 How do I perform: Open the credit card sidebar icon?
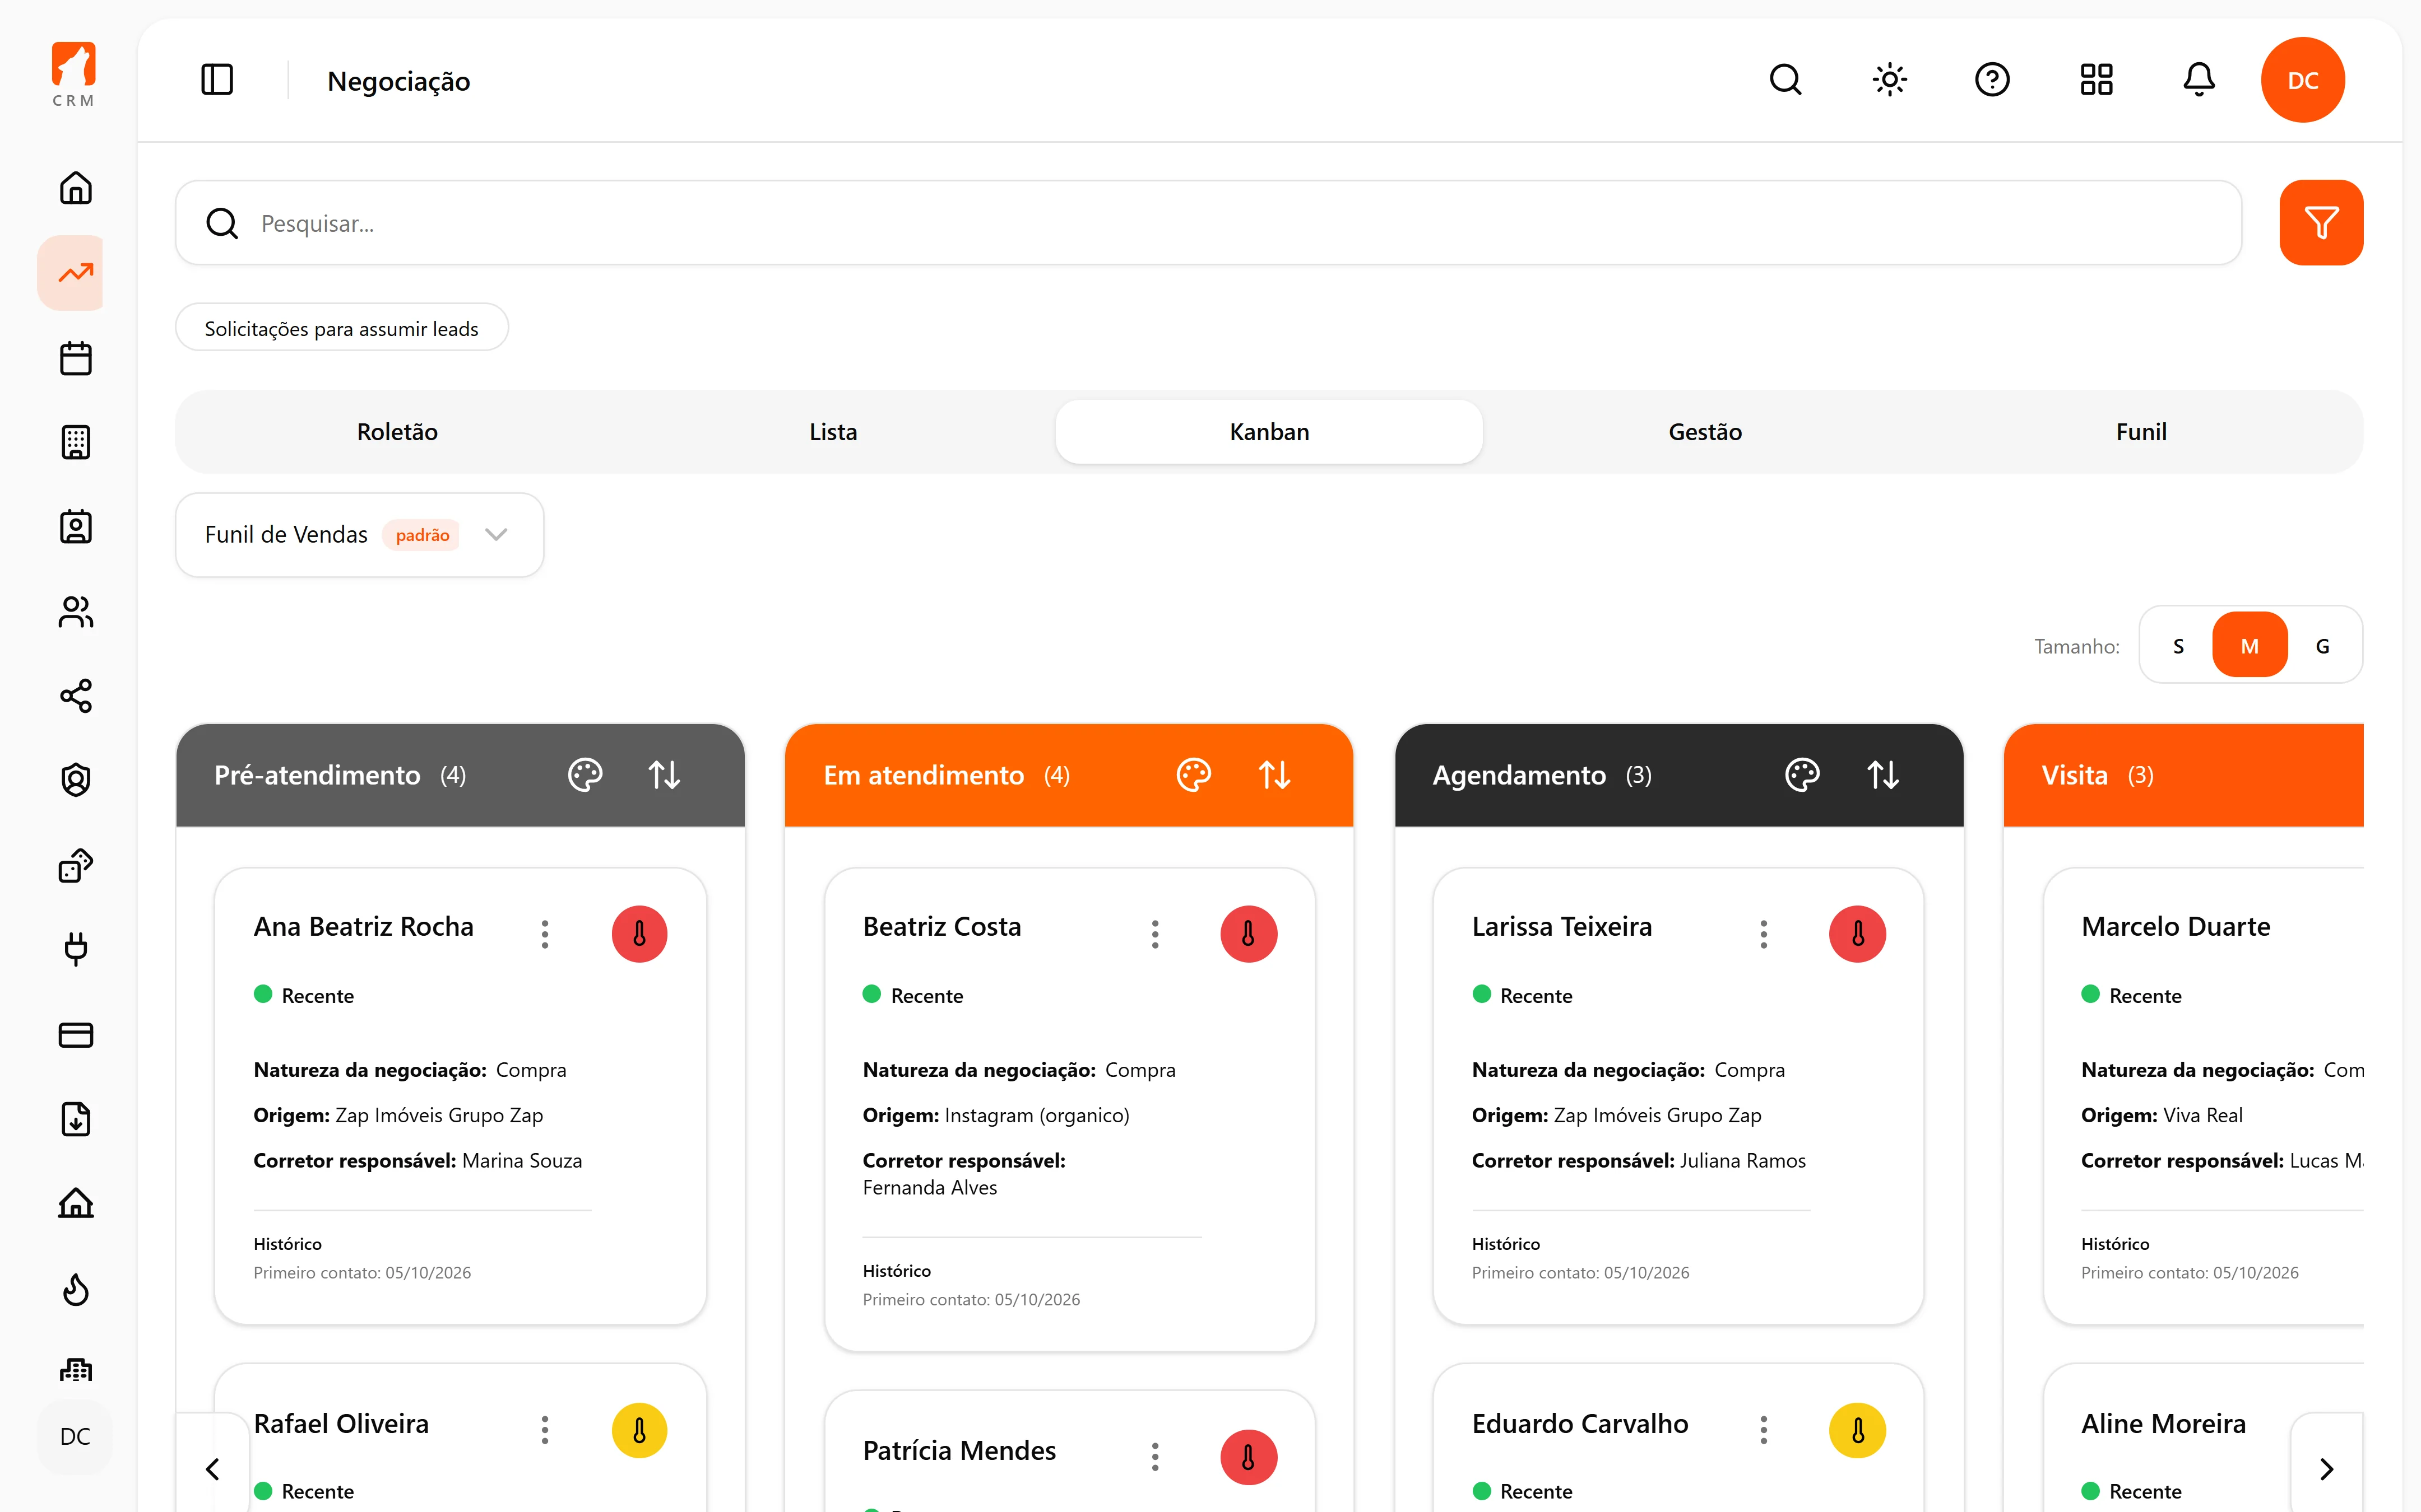[75, 1034]
